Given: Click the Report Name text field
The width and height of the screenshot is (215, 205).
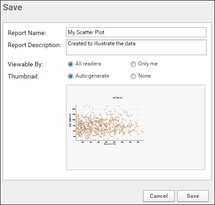Looking at the screenshot, I should (x=136, y=32).
